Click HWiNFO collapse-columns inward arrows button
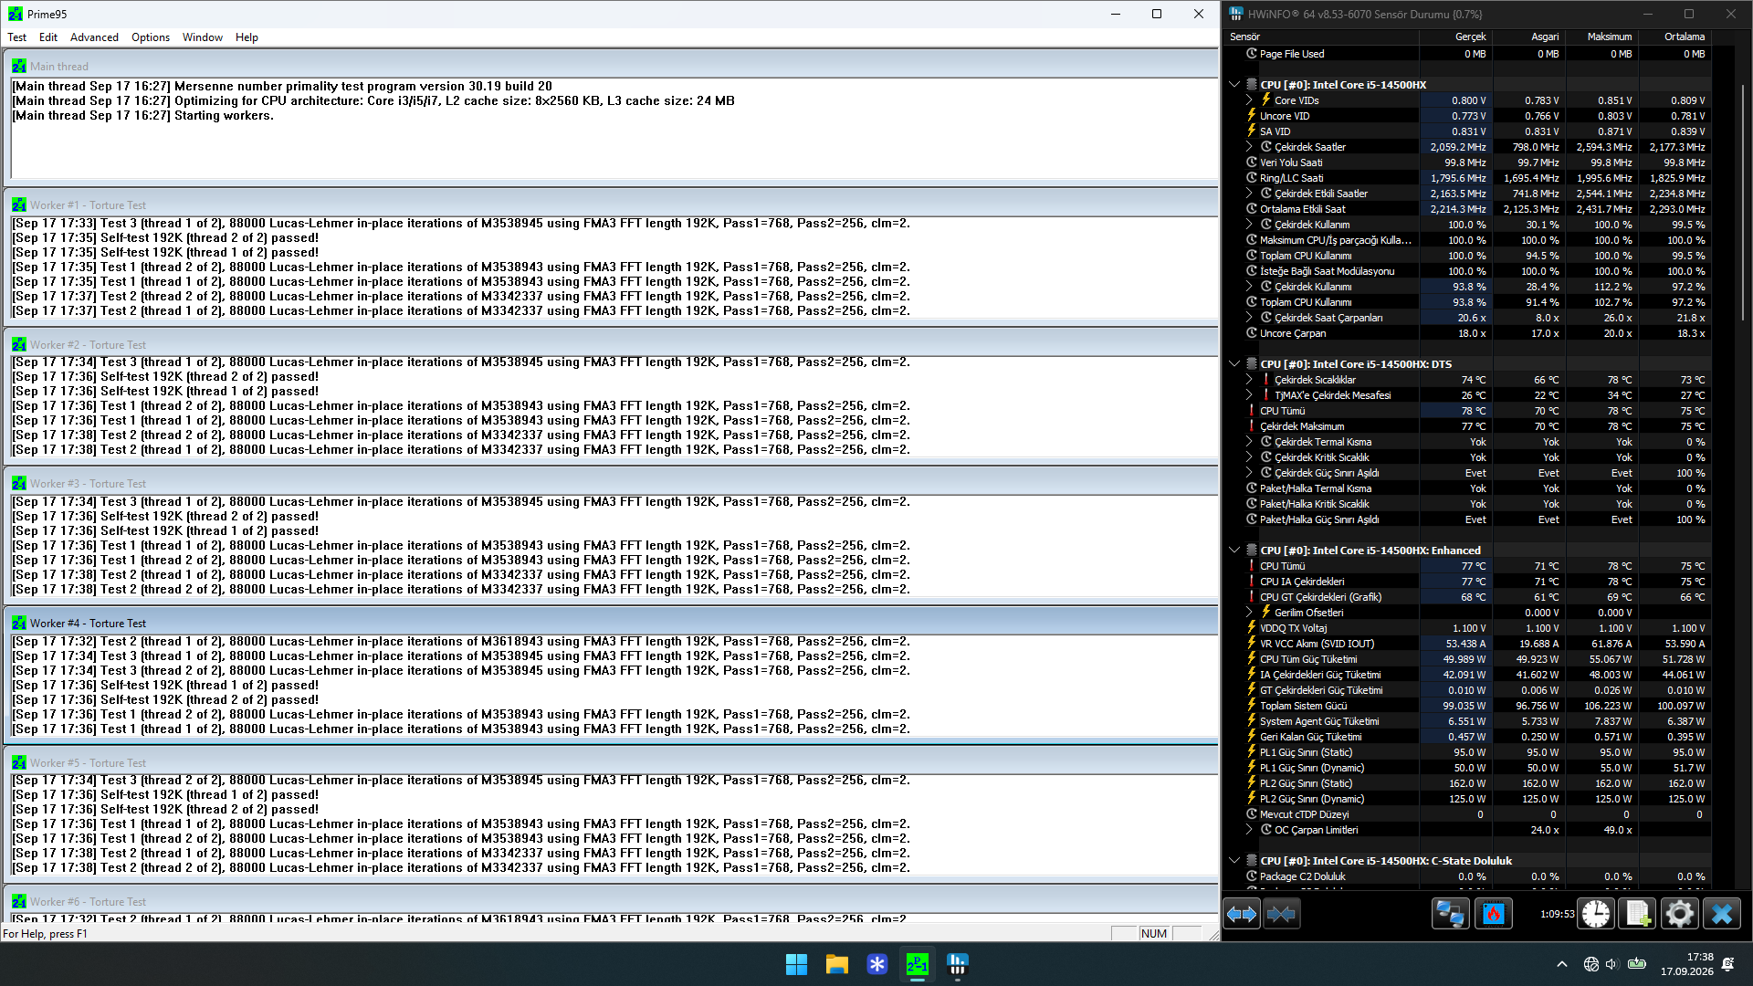 pos(1281,914)
